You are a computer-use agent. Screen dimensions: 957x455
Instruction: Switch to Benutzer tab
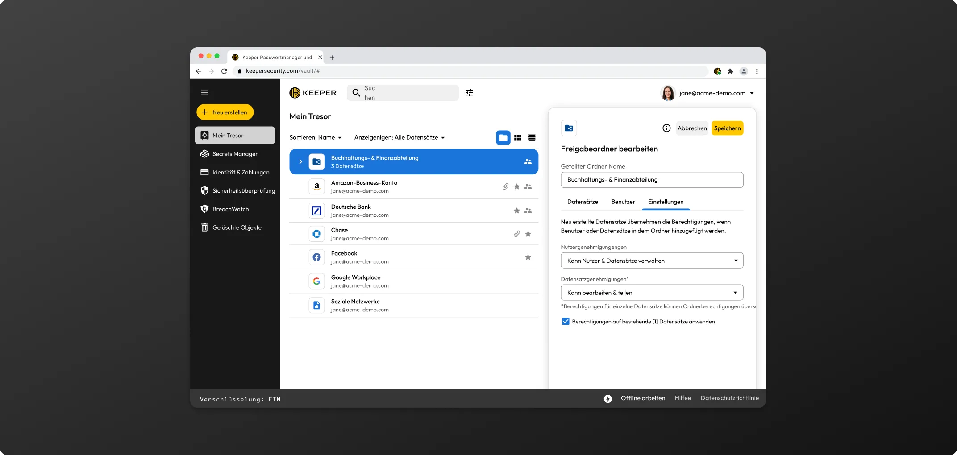[x=623, y=202]
